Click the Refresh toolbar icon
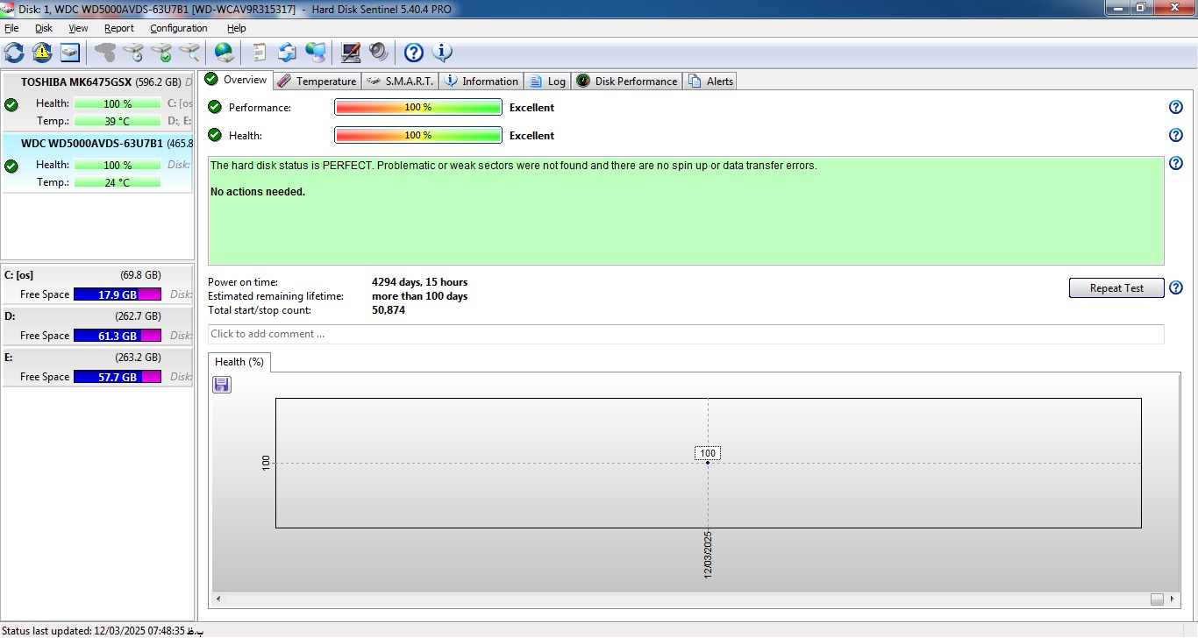 click(14, 53)
